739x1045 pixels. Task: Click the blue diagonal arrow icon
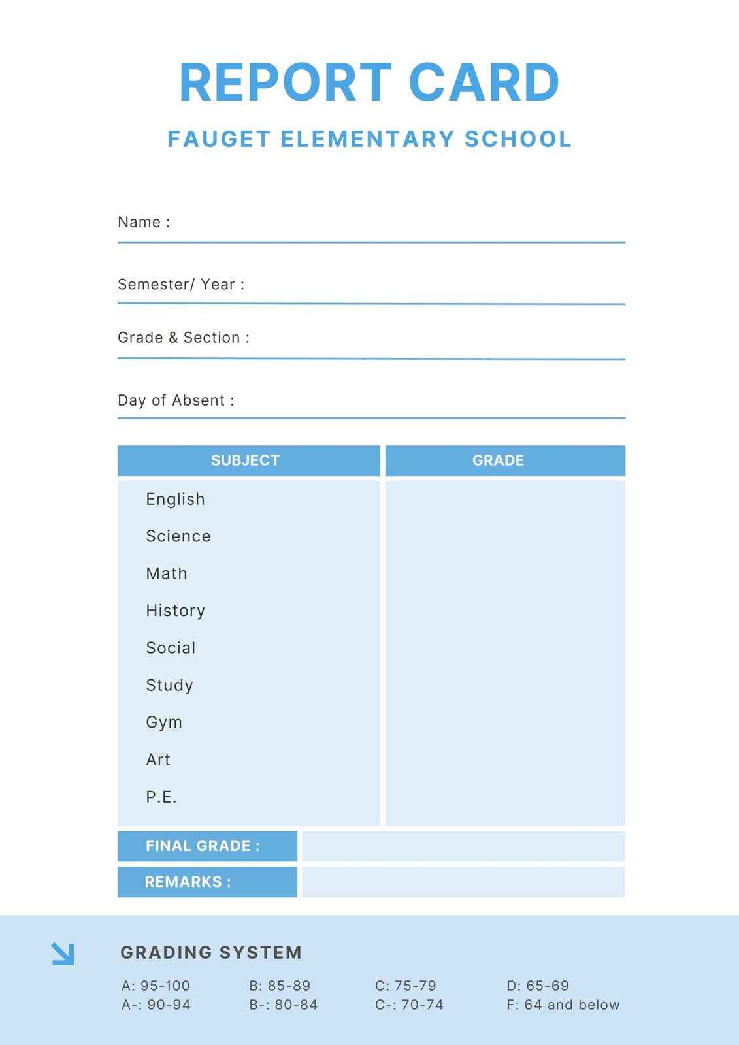point(63,954)
